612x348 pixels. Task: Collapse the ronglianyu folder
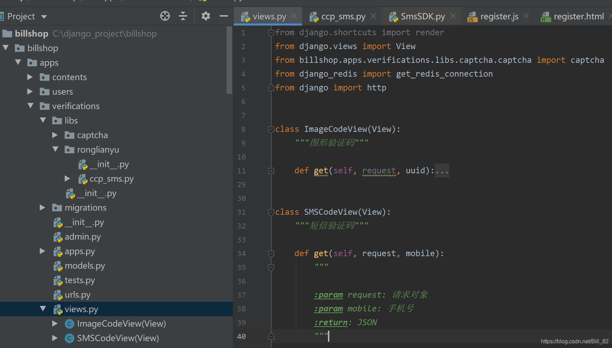[55, 149]
